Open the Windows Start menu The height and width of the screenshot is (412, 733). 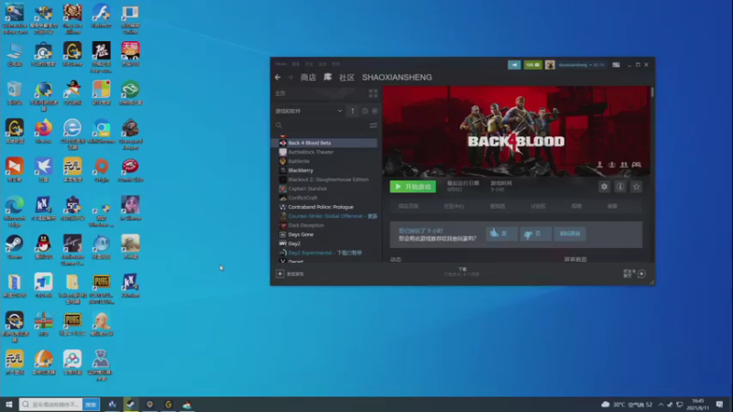pos(8,405)
